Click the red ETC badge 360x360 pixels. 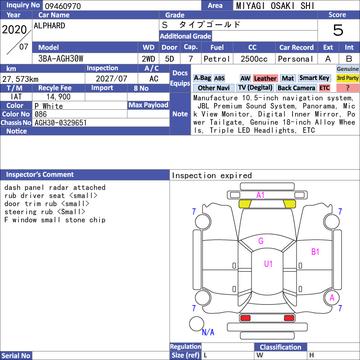[x=324, y=88]
